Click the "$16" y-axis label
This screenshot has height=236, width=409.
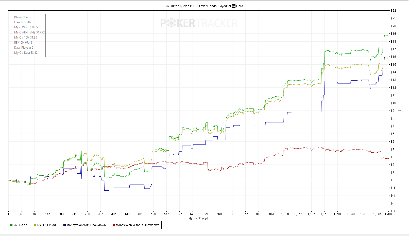click(x=393, y=57)
